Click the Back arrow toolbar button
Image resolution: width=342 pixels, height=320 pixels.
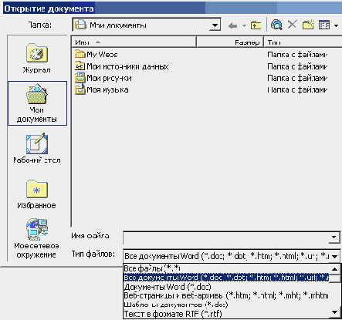click(x=232, y=25)
